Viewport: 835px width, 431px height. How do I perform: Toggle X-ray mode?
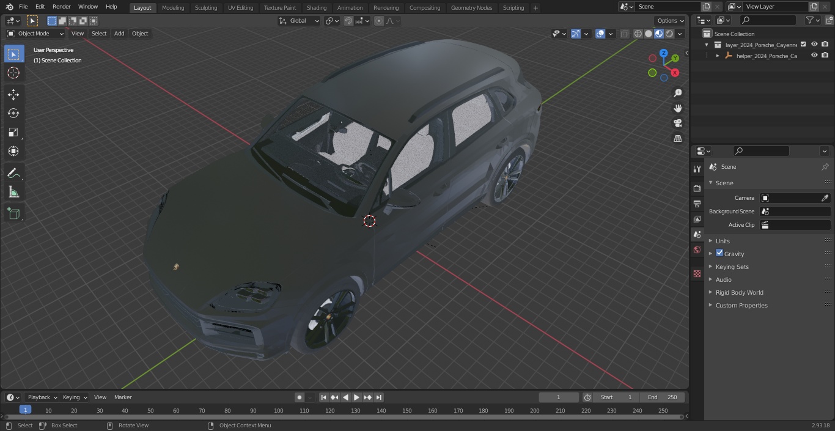click(x=624, y=34)
